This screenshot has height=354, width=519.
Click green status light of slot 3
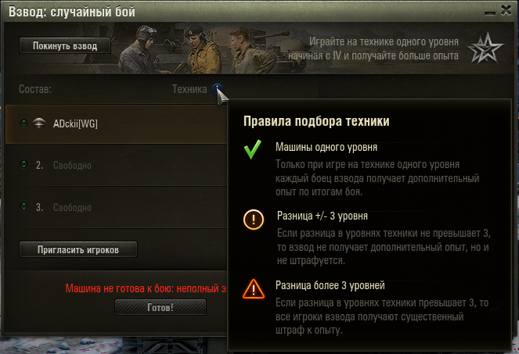(x=23, y=206)
